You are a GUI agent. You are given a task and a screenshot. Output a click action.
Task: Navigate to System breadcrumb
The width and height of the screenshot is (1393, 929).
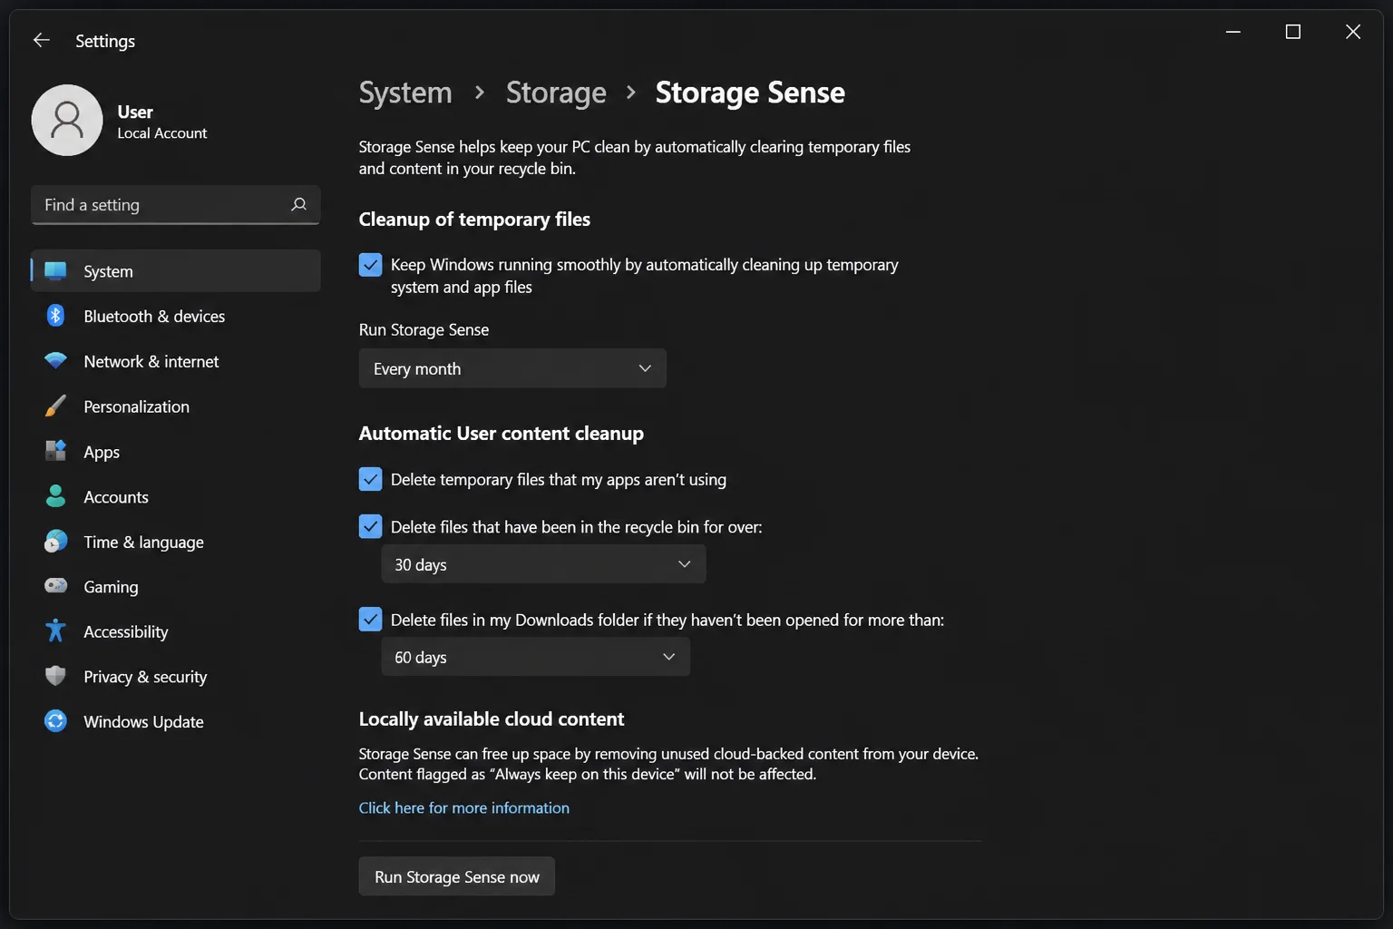click(405, 93)
